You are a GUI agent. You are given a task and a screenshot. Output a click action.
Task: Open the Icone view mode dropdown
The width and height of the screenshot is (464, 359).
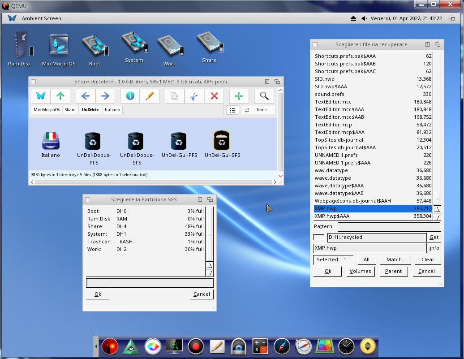point(258,110)
